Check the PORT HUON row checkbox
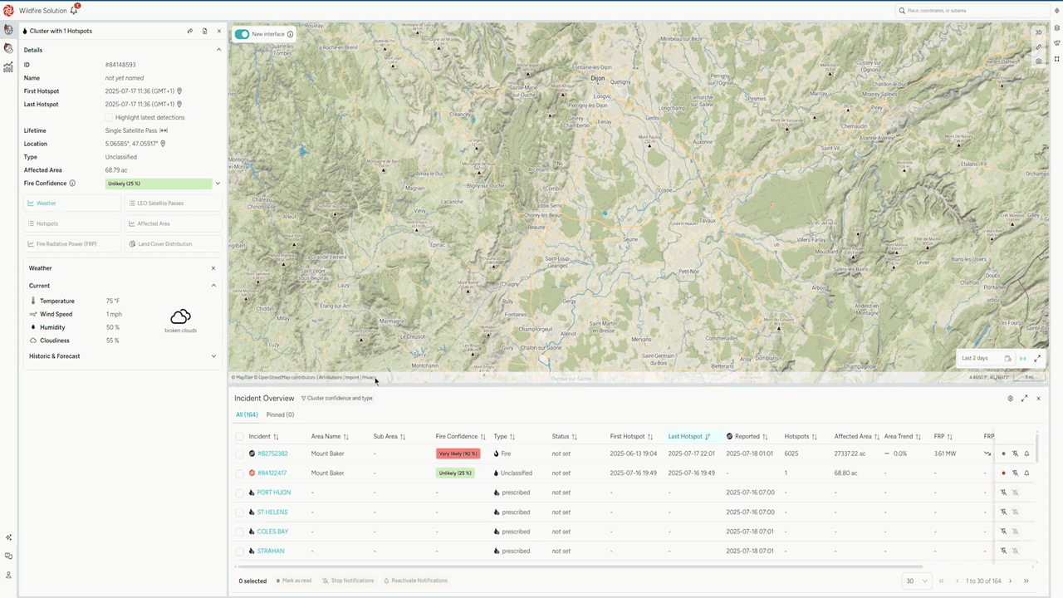 [240, 493]
